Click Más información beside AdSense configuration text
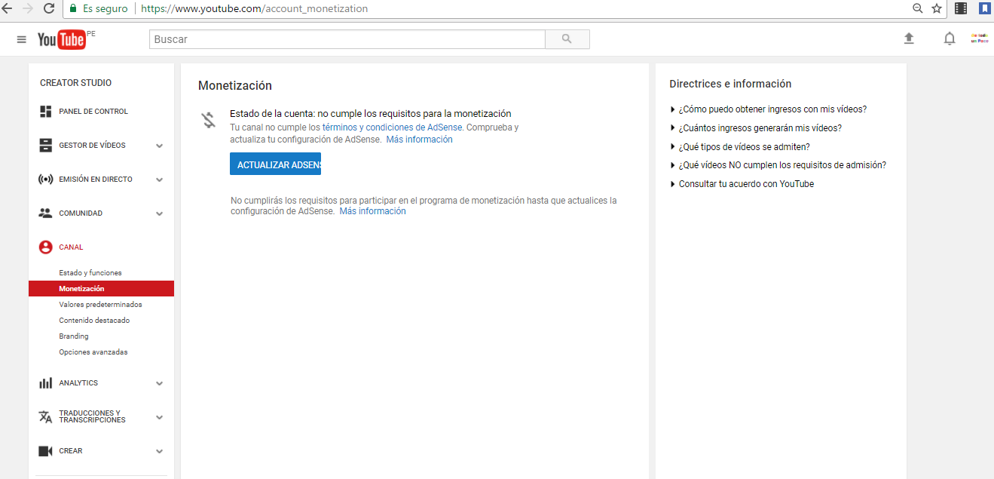The height and width of the screenshot is (479, 994). coord(420,140)
